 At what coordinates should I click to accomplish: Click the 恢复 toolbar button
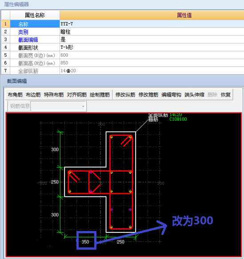pos(226,95)
